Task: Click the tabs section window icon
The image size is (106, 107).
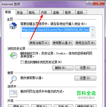Action: 13,93
